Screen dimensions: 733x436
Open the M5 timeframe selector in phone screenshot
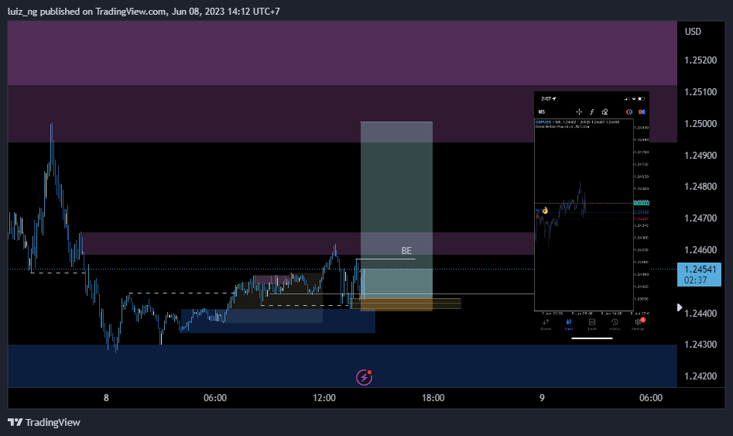pos(542,112)
